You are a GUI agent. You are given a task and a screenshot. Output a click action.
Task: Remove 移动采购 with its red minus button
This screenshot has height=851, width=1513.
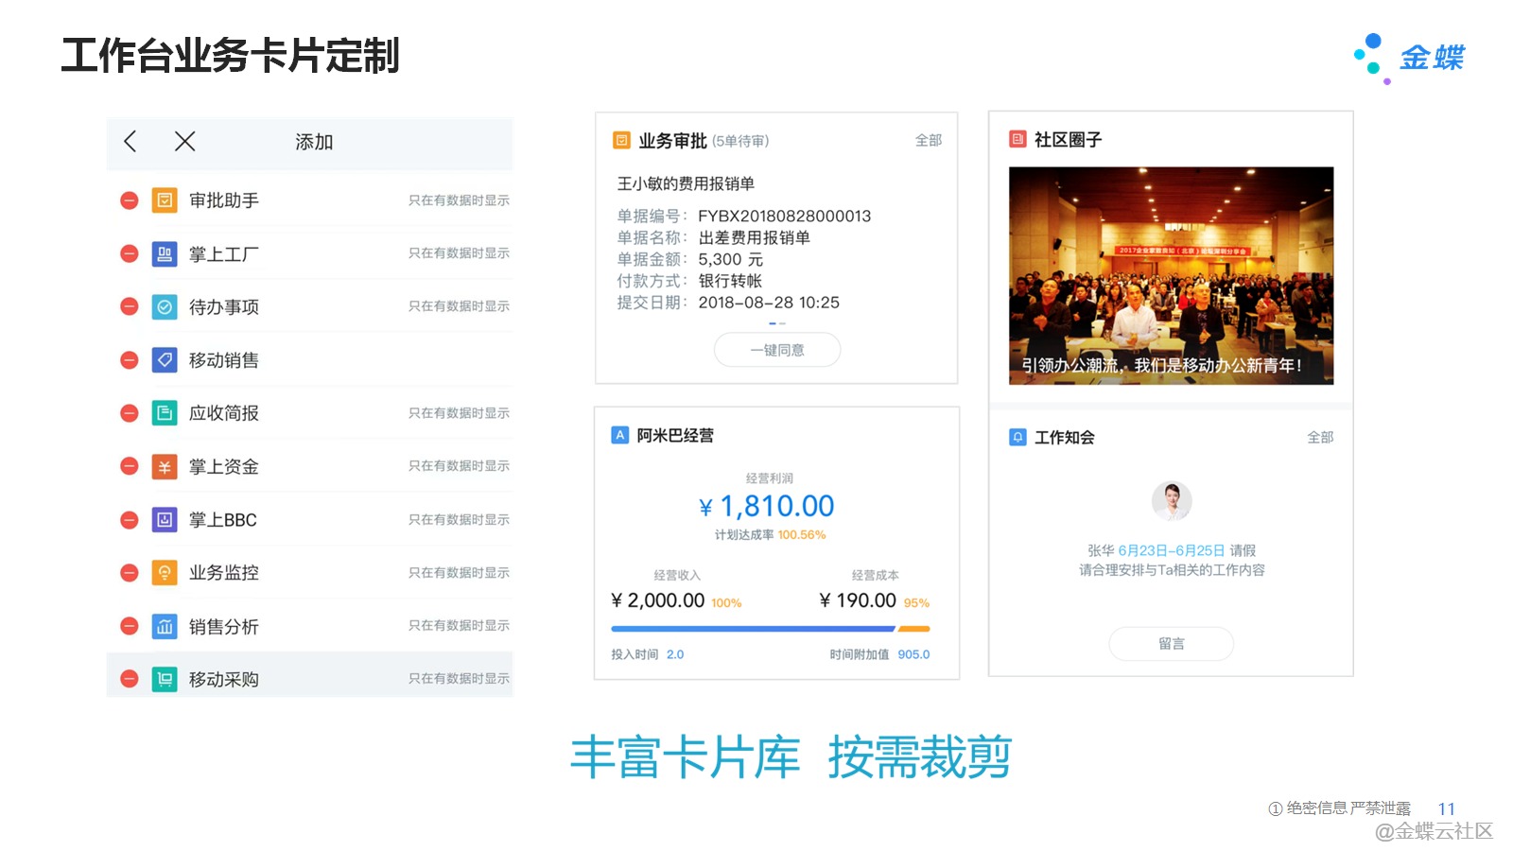[130, 679]
